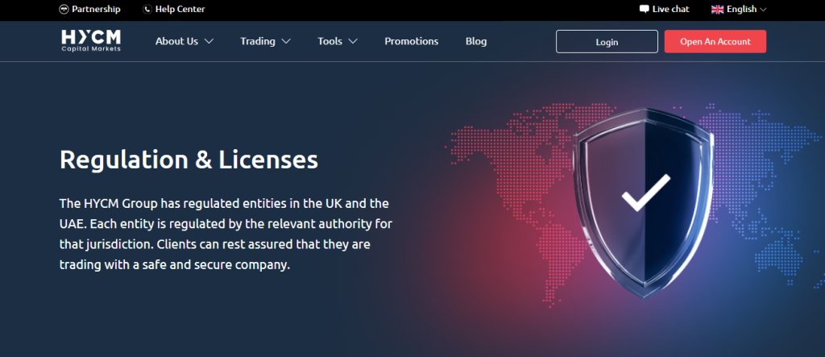Expand the English language dropdown arrow
825x357 pixels.
[x=763, y=10]
